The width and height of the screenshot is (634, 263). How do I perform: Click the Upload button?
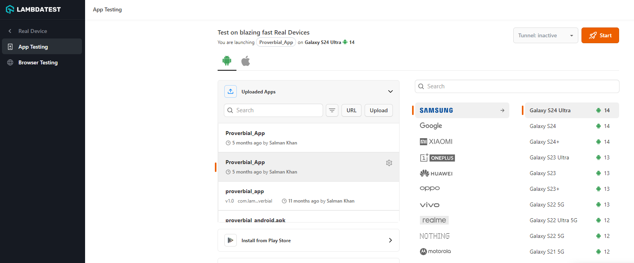(378, 110)
